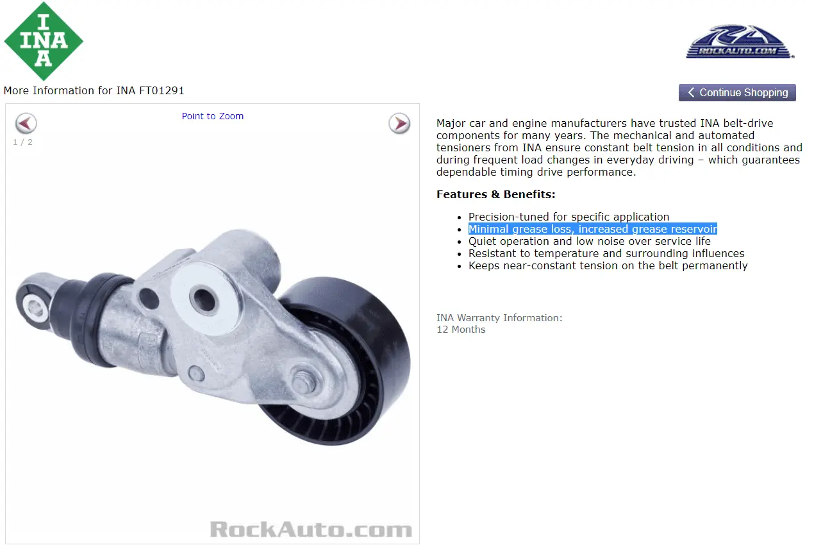Click the INA Warranty Information label
This screenshot has width=814, height=552.
pos(499,317)
